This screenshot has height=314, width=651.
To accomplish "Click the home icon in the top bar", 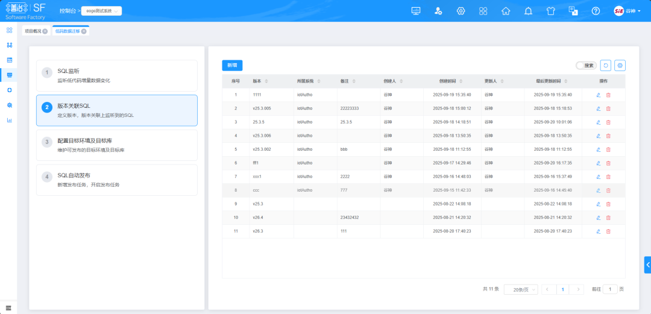I will click(x=506, y=11).
